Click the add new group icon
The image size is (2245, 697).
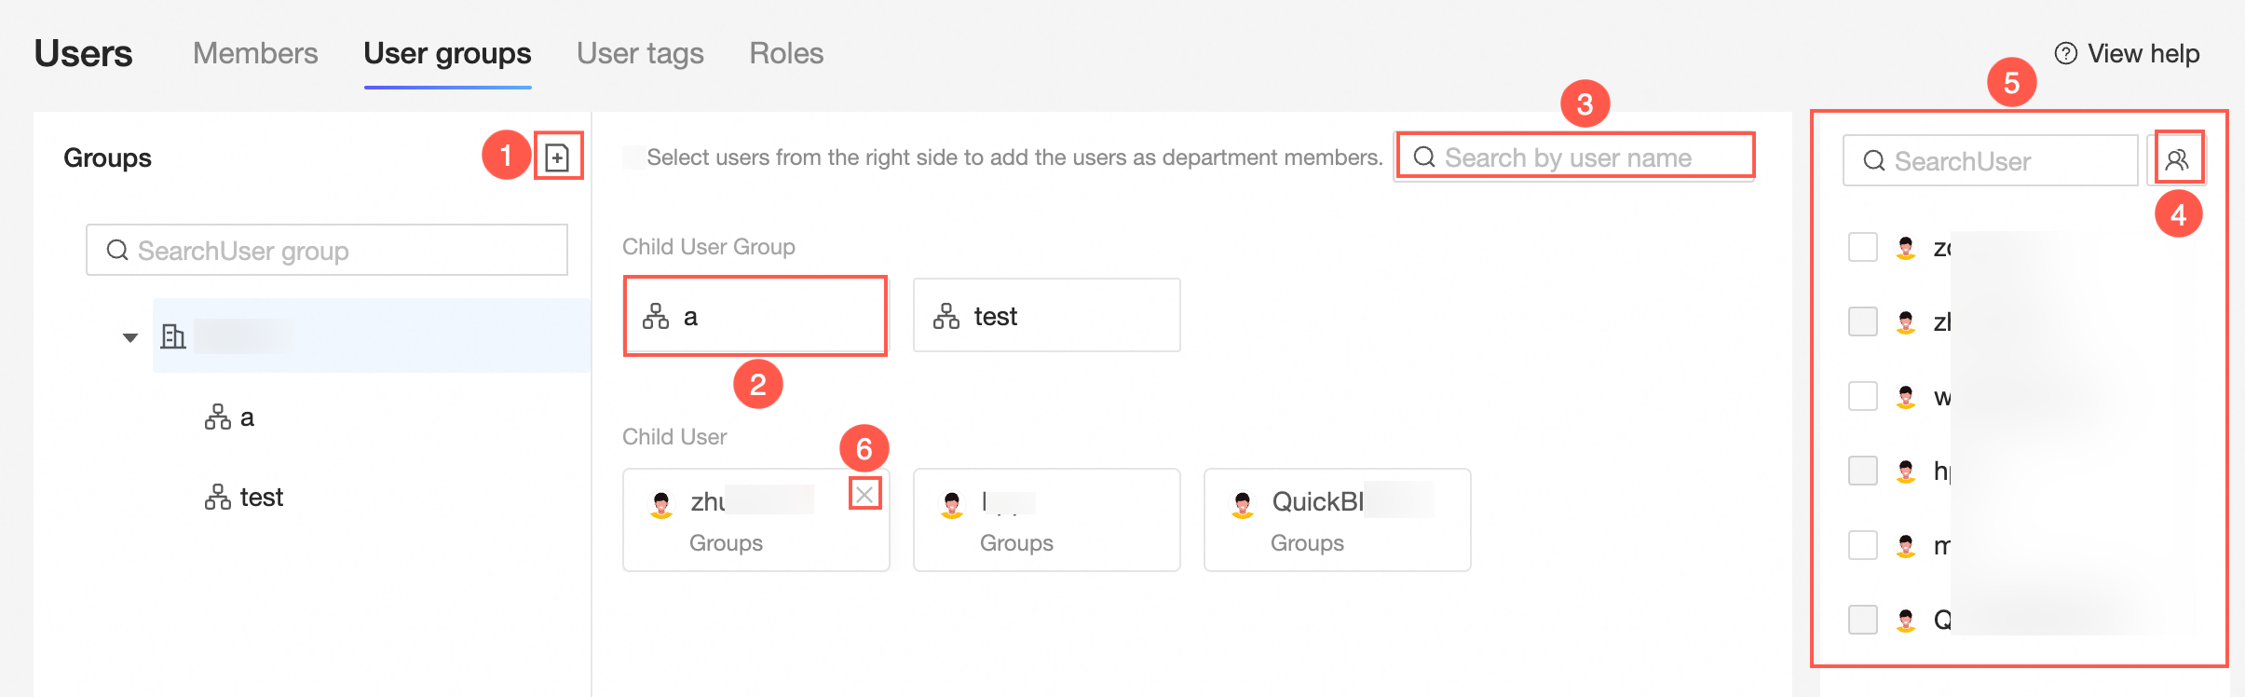(557, 157)
